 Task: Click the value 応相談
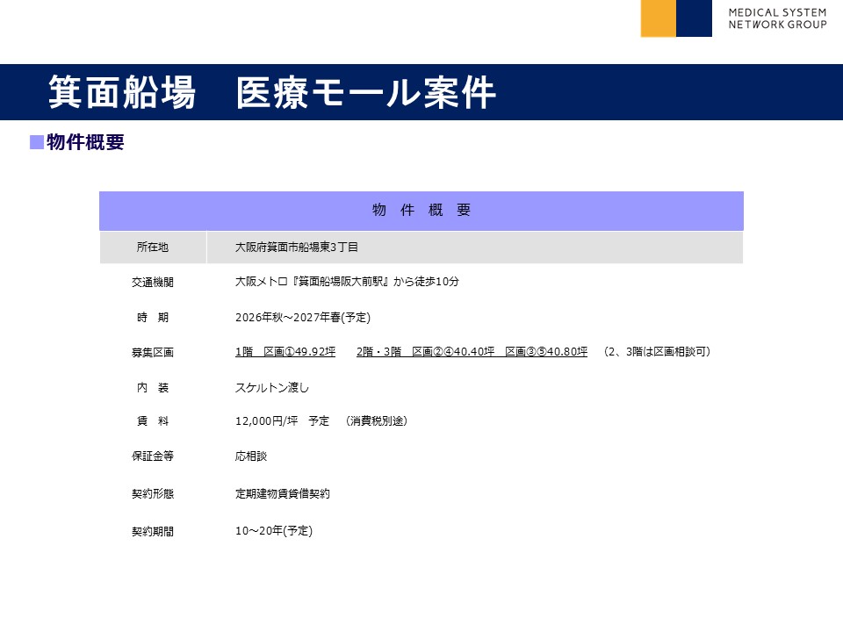click(x=251, y=456)
